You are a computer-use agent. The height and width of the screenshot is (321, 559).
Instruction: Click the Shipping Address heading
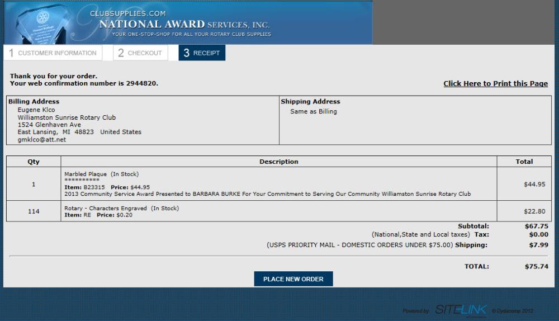310,102
